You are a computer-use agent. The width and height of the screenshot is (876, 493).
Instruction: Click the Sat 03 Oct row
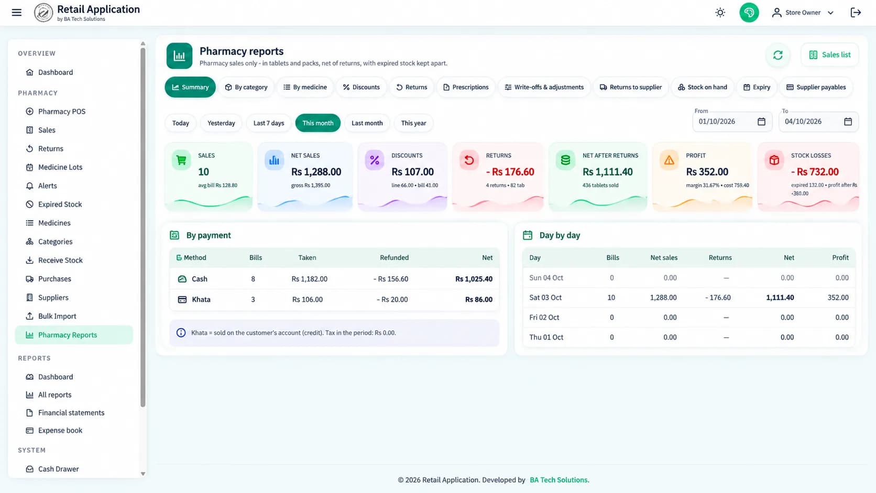click(x=689, y=298)
